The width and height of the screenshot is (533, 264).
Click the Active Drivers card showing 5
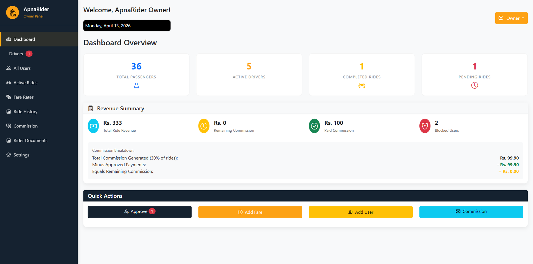(x=249, y=75)
